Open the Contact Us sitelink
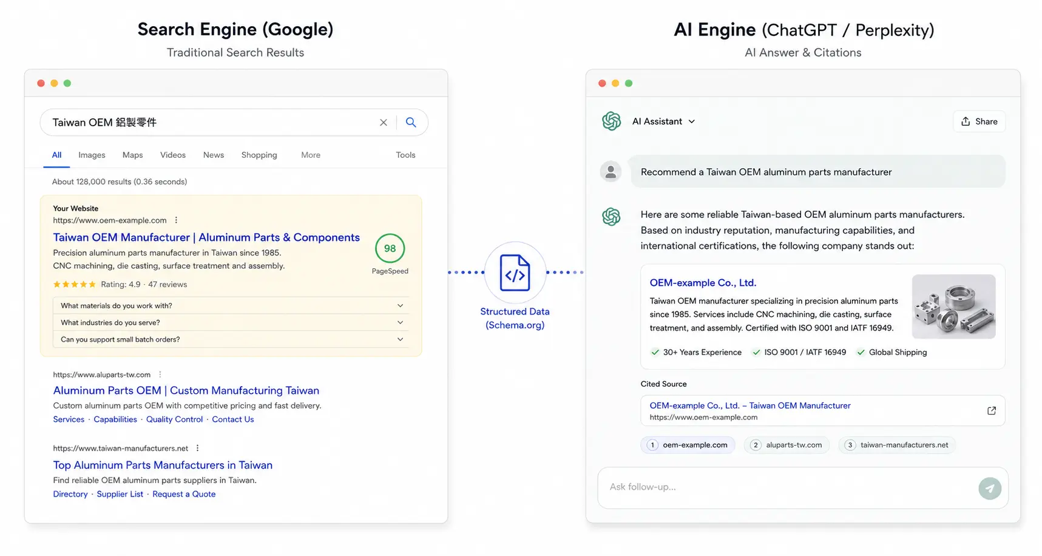 [233, 419]
